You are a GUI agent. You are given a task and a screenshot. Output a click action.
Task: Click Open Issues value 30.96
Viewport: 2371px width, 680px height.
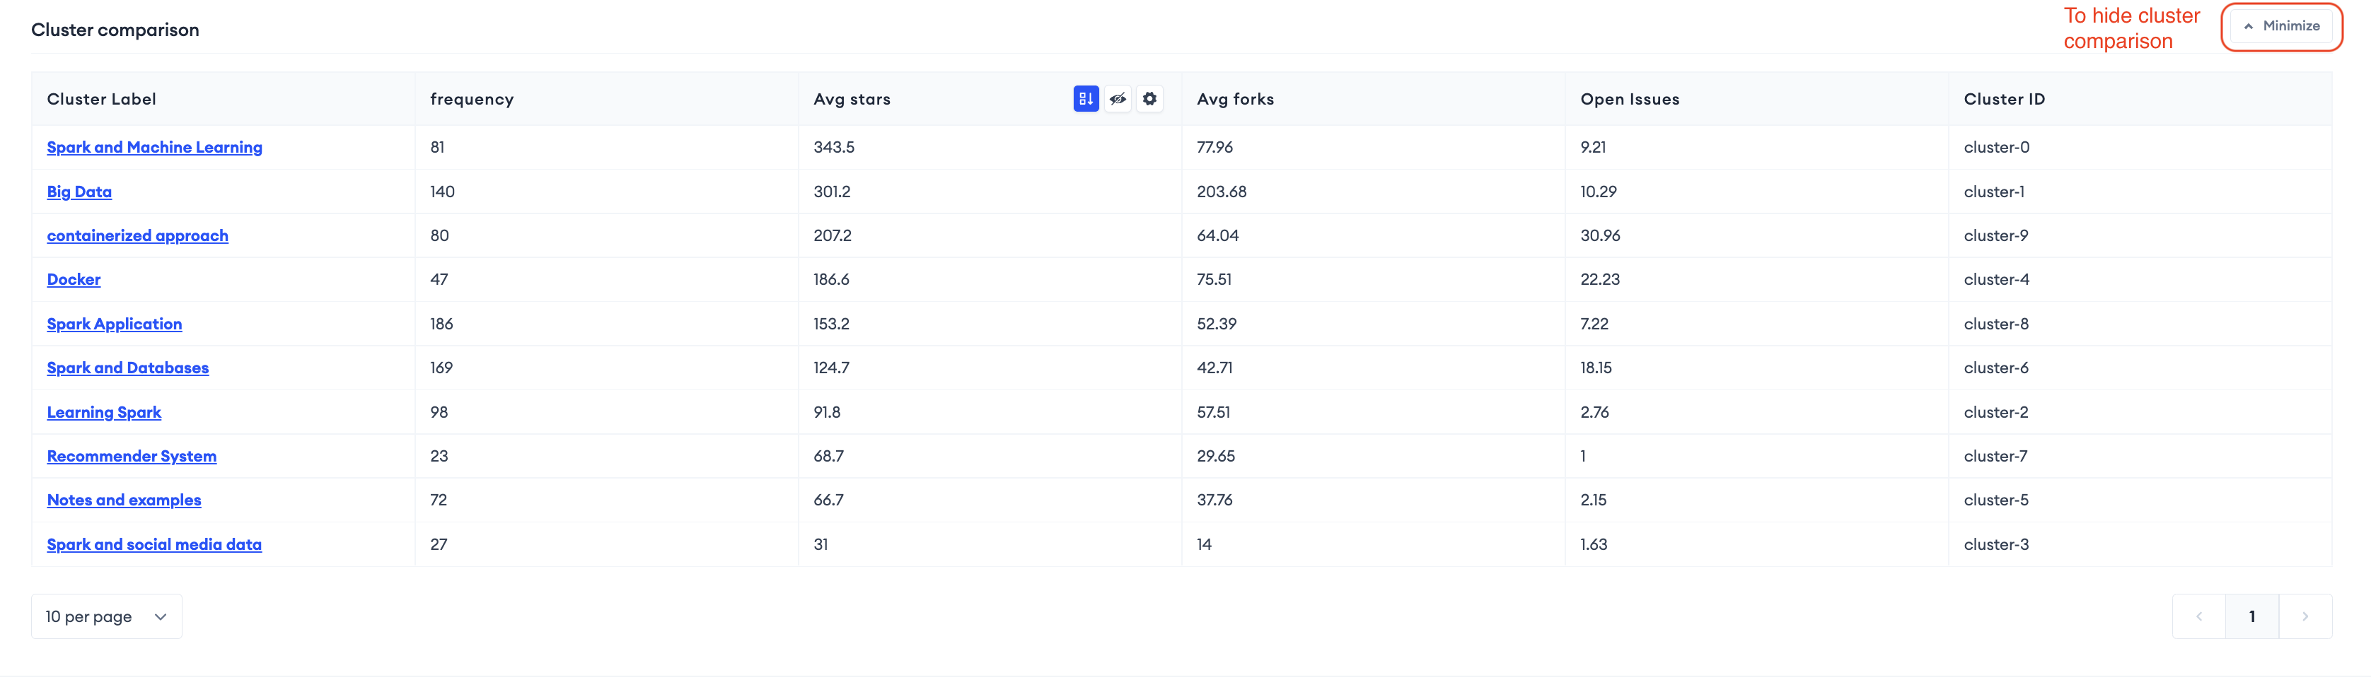(1601, 235)
